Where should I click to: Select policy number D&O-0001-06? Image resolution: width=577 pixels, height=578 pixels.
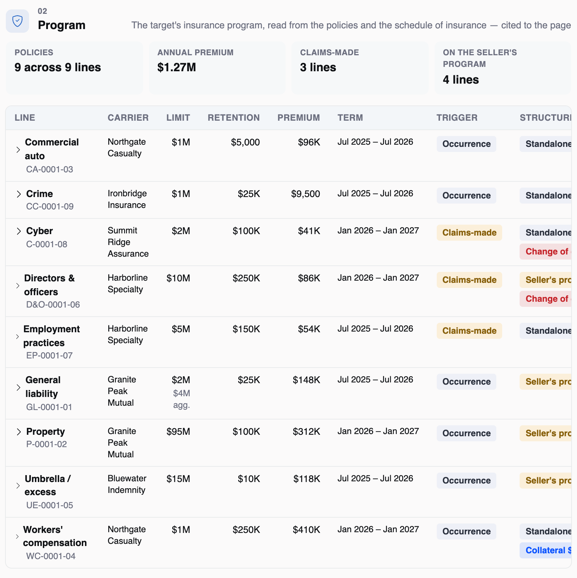(53, 305)
